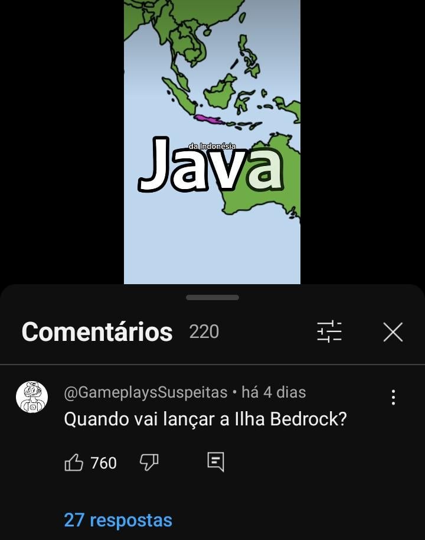Tap the 'da Indonésia' caption text
Image resolution: width=425 pixels, height=540 pixels.
click(212, 147)
